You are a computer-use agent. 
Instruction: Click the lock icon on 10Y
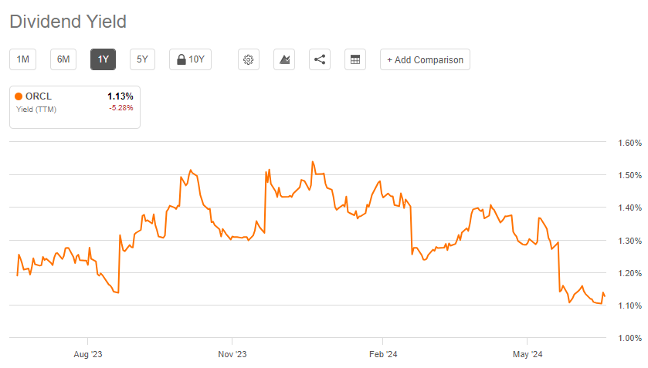(181, 59)
